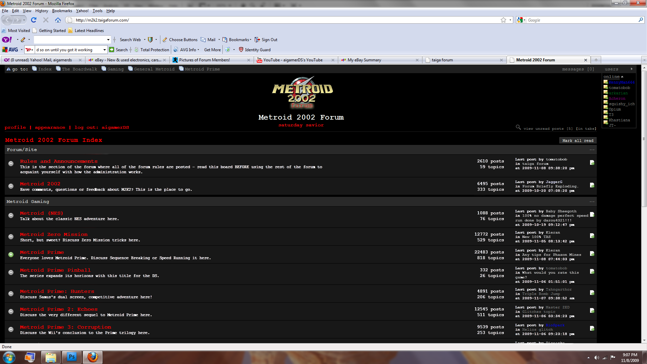The width and height of the screenshot is (647, 364).
Task: Open the Tools menu
Action: coord(97,11)
